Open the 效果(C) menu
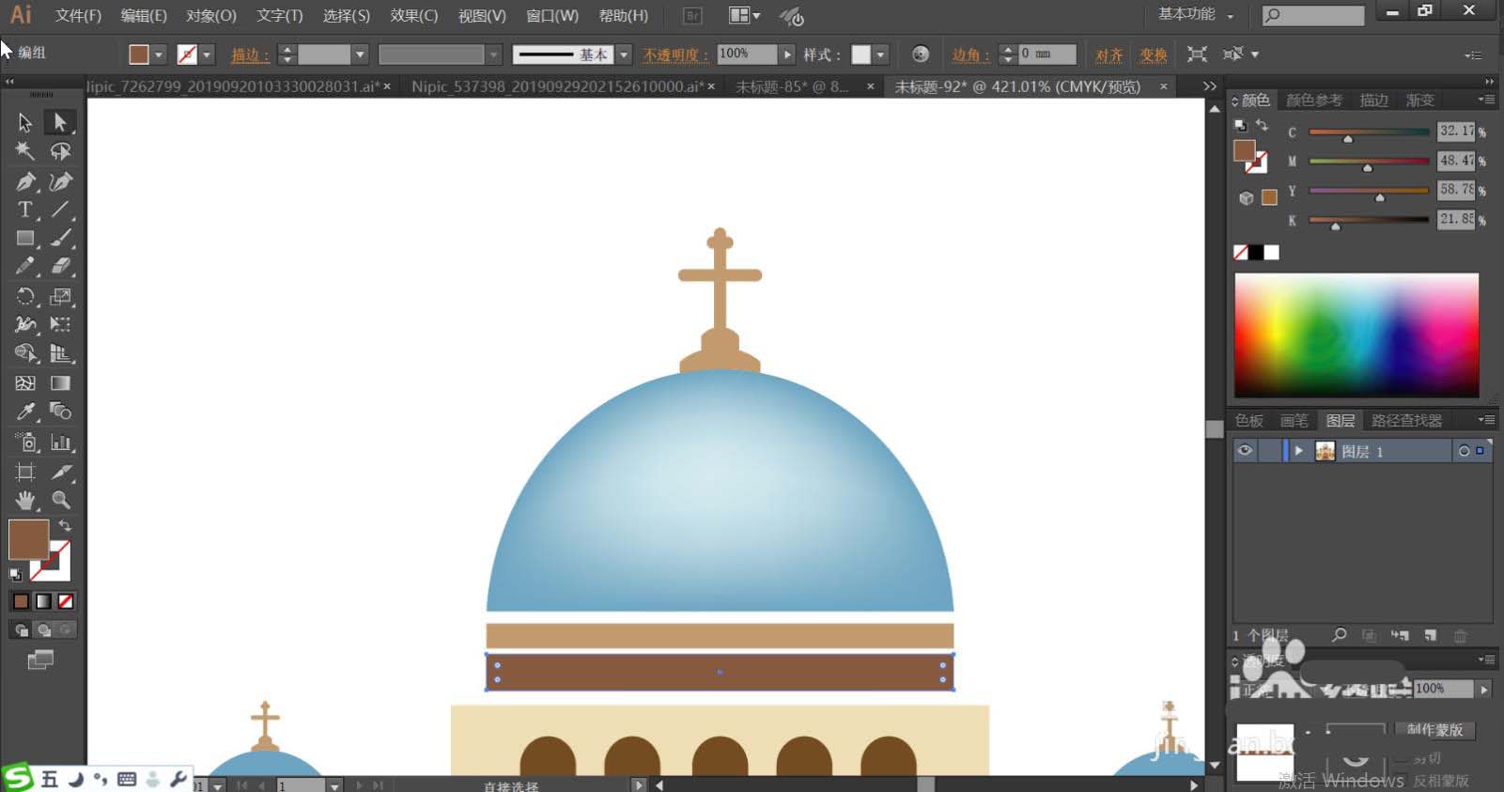The height and width of the screenshot is (792, 1504). click(x=414, y=16)
